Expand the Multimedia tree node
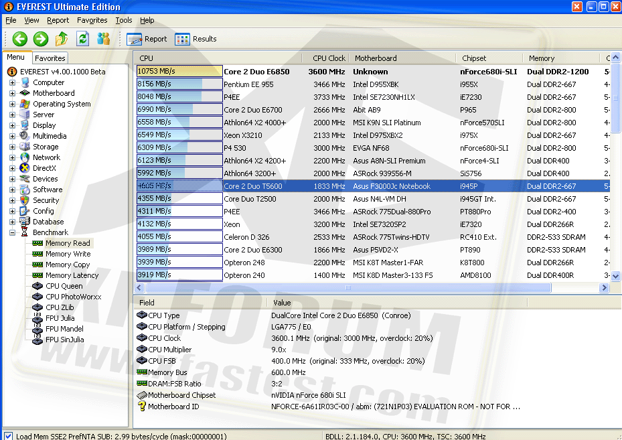Image resolution: width=622 pixels, height=440 pixels. pos(12,136)
